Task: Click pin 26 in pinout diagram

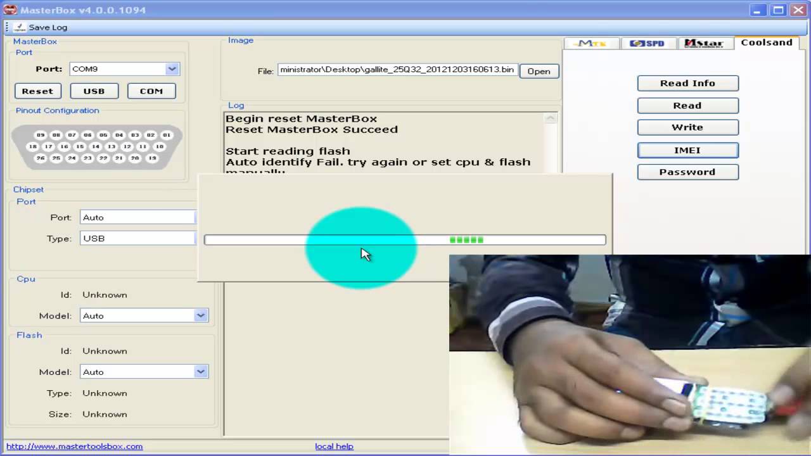Action: 41,158
